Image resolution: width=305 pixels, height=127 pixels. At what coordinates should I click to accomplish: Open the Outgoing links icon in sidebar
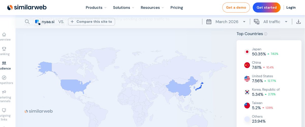[4, 110]
